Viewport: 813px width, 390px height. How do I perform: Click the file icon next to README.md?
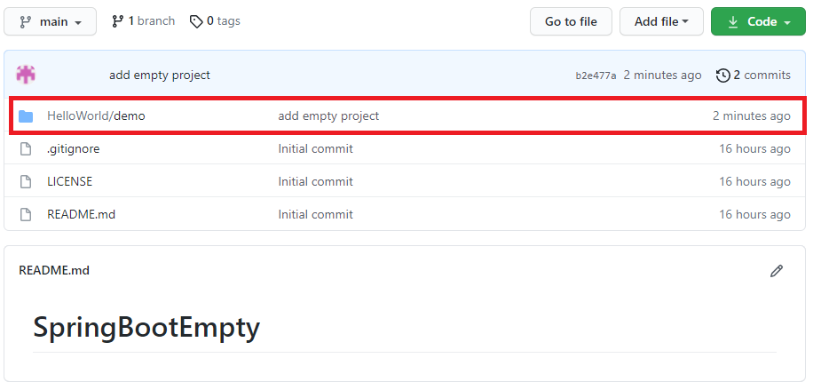(x=26, y=214)
